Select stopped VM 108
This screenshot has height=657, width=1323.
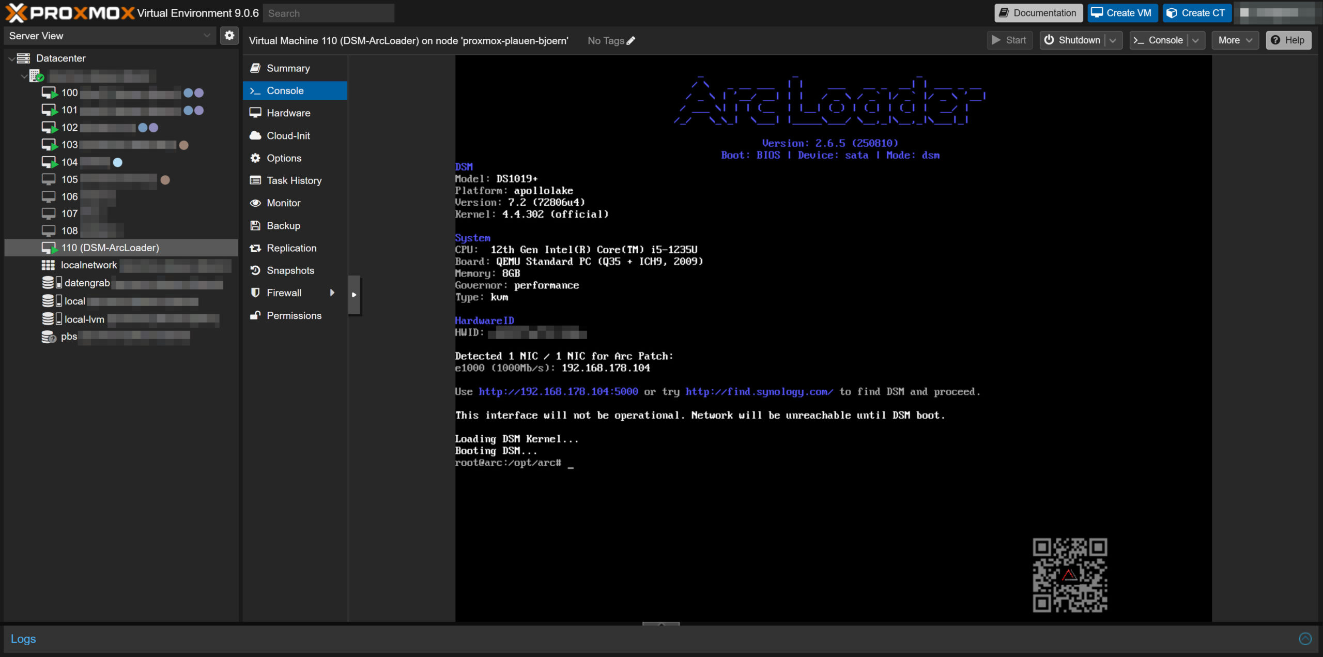click(x=121, y=231)
